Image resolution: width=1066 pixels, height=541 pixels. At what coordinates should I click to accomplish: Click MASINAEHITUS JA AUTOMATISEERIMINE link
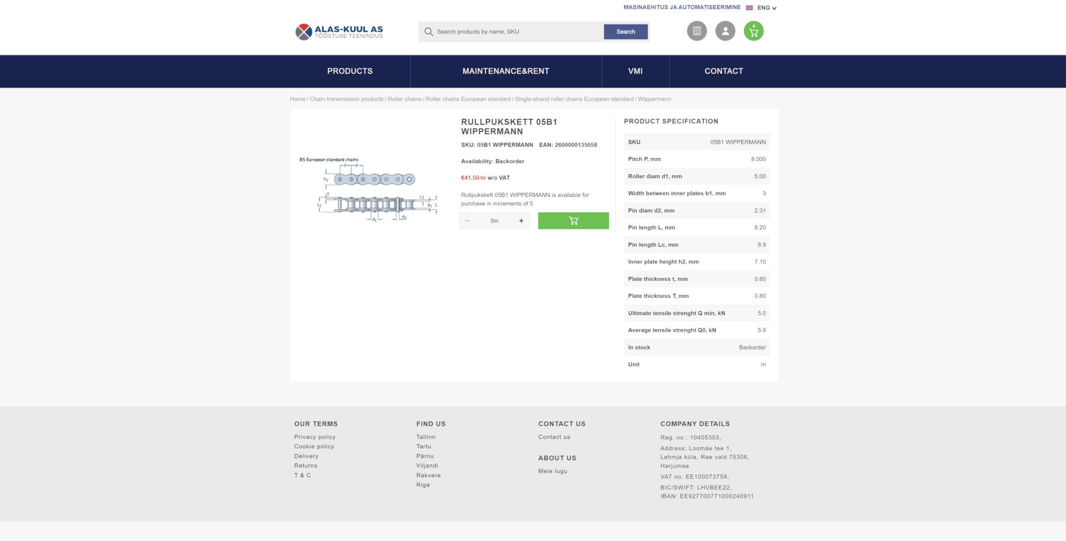click(x=682, y=7)
